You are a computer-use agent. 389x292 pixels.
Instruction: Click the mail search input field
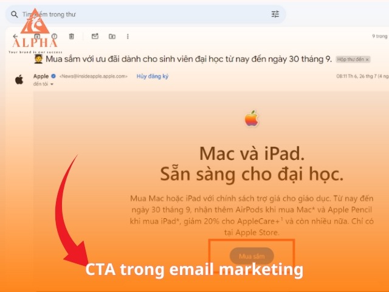tap(146, 15)
